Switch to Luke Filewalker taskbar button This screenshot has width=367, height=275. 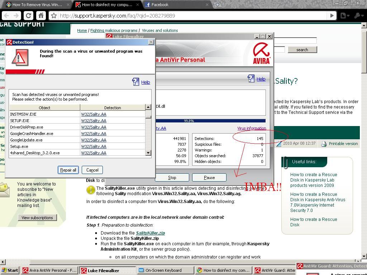click(x=107, y=270)
